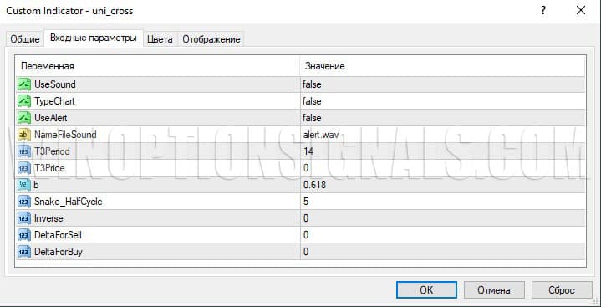Image resolution: width=601 pixels, height=307 pixels.
Task: Select the DeltaForBuy variable name
Action: point(59,252)
